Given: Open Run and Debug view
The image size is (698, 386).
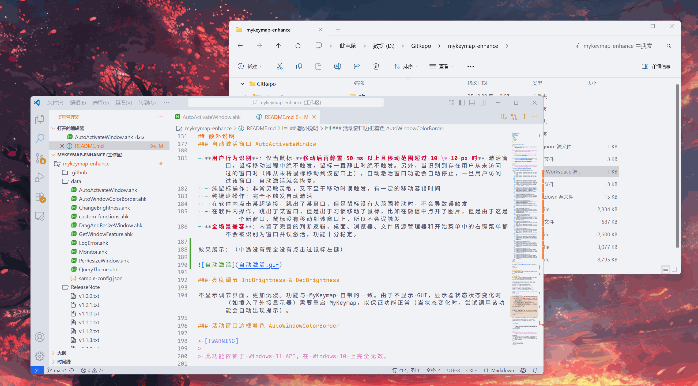Looking at the screenshot, I should click(40, 177).
